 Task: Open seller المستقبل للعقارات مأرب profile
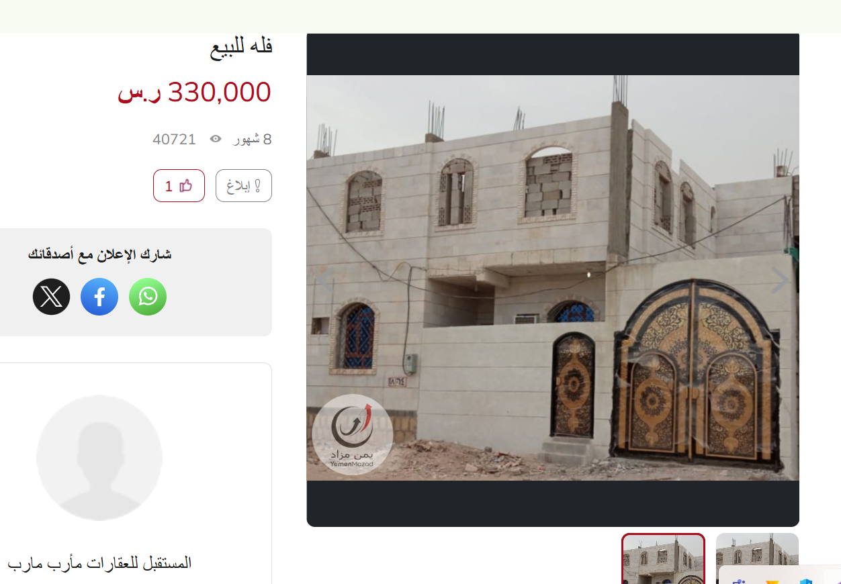point(99,563)
